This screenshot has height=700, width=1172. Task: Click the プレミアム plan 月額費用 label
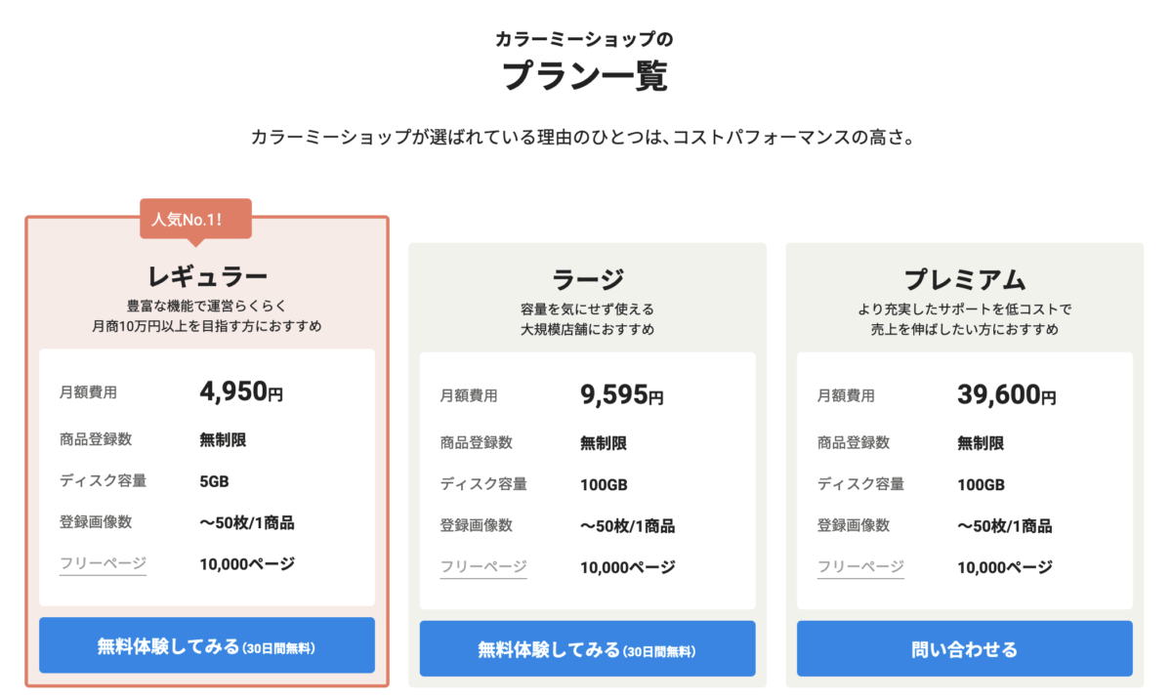click(x=846, y=395)
